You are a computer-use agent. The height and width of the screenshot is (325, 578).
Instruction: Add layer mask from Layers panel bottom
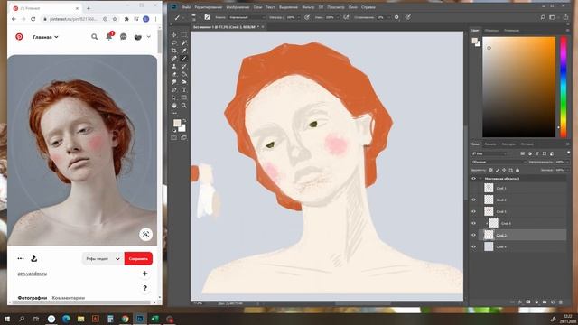pos(528,302)
